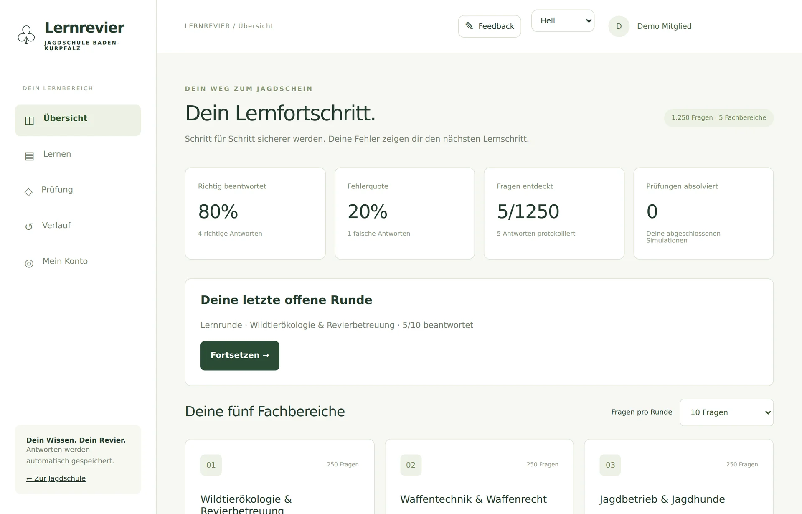This screenshot has height=514, width=802.
Task: Click the '4 richtige Antworten' text
Action: 230,234
